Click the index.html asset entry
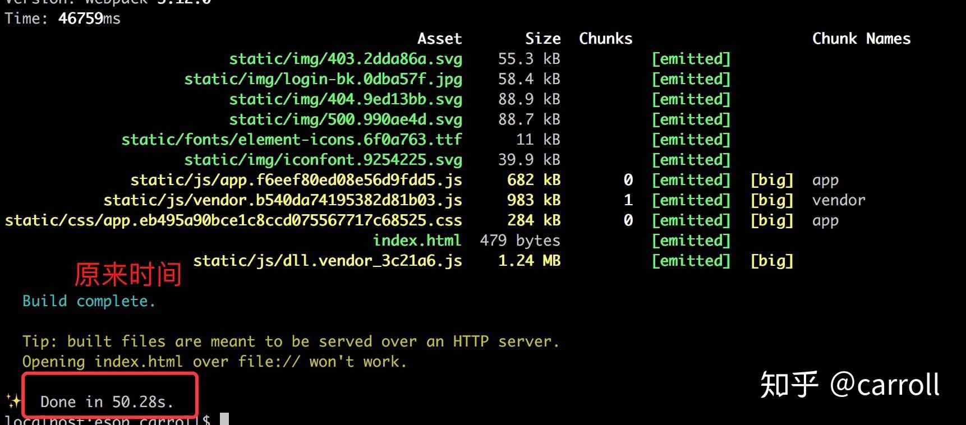The height and width of the screenshot is (425, 966). 417,241
